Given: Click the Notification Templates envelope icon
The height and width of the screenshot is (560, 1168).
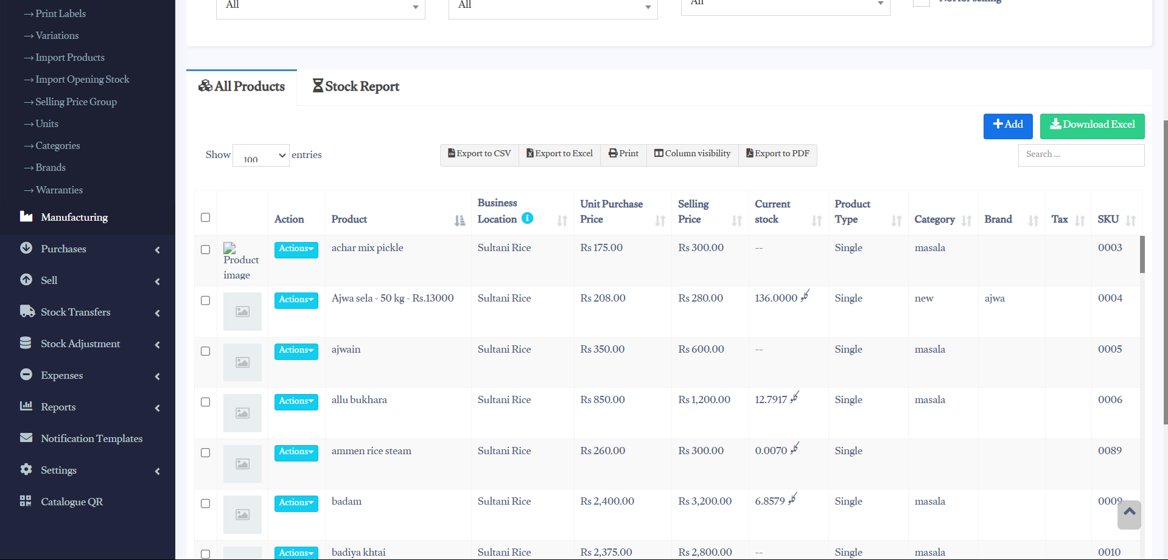Looking at the screenshot, I should coord(26,438).
